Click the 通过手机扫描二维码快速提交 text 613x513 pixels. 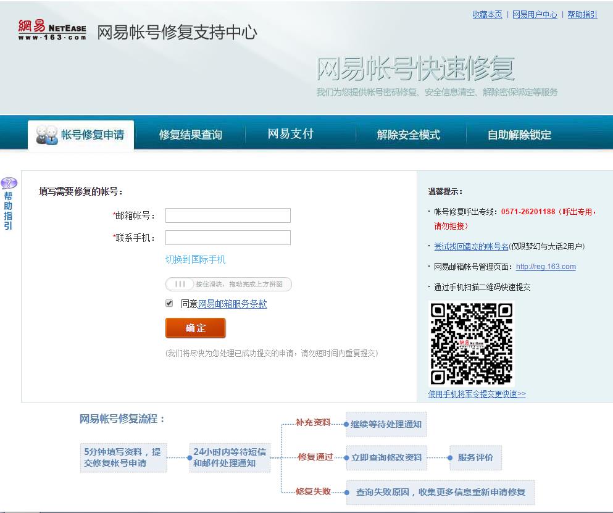click(x=482, y=287)
